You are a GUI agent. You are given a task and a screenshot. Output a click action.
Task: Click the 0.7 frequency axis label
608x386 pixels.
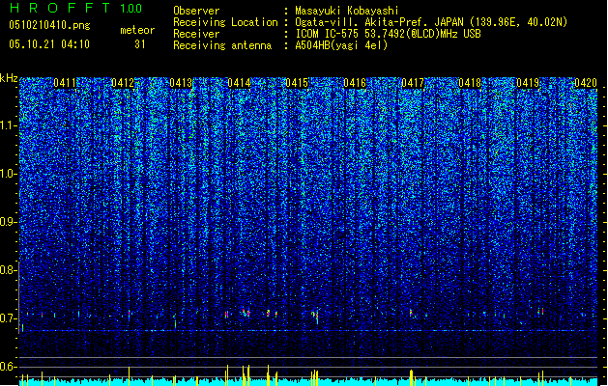[8, 318]
